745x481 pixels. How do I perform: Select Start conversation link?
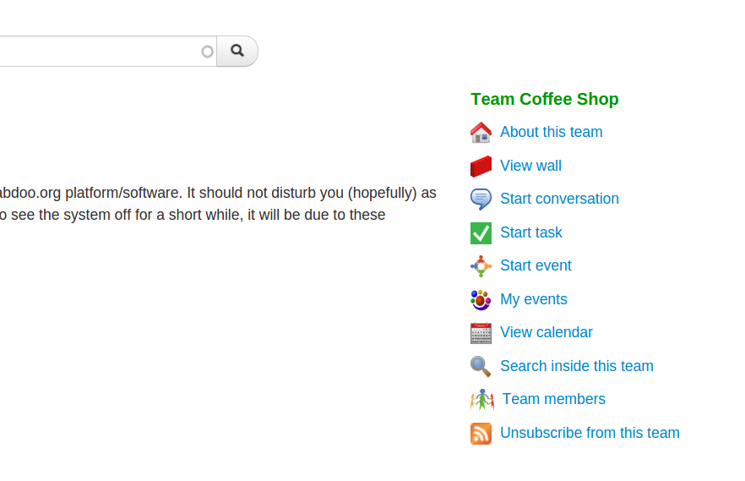point(559,198)
